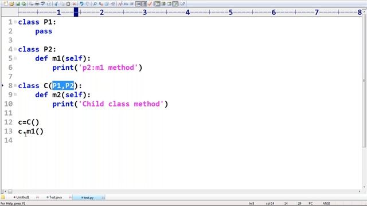Click the horizontal scrollbar right arrow
This screenshot has height=206, width=367.
[x=360, y=191]
